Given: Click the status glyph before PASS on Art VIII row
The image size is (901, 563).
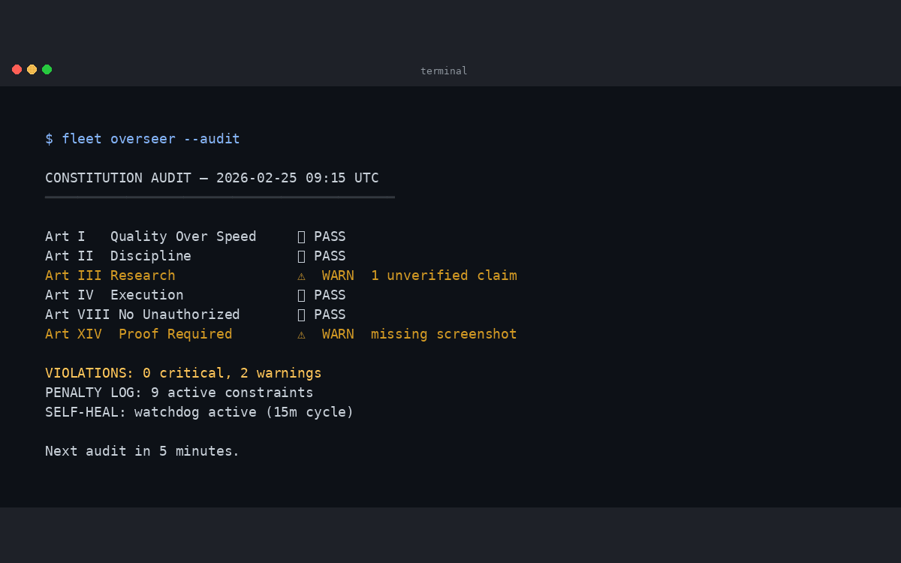Looking at the screenshot, I should point(301,315).
